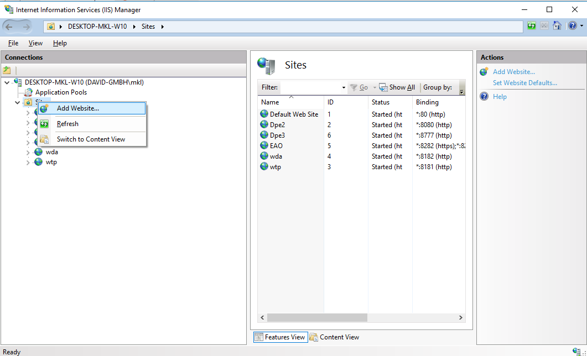Click Set Website Defaults link in Actions
Screen dimensions: 587x356
[524, 83]
